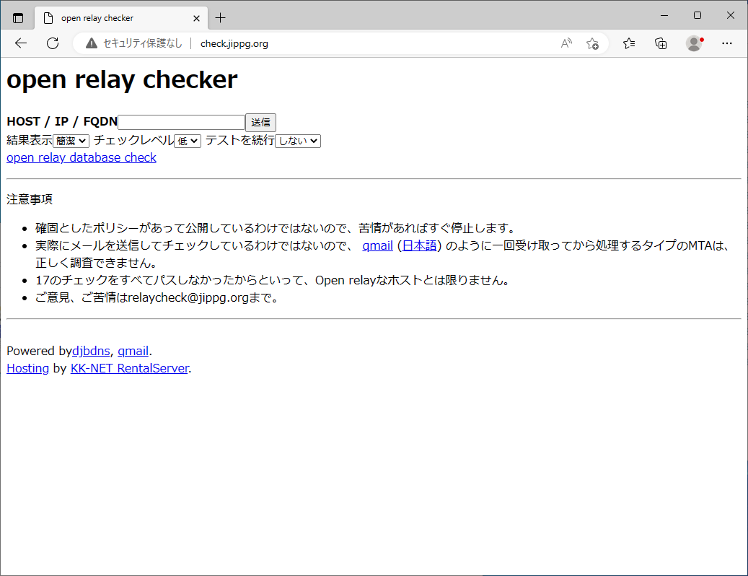Screen dimensions: 748x576
Task: Expand the 結果表示 dropdown
Action: 71,141
